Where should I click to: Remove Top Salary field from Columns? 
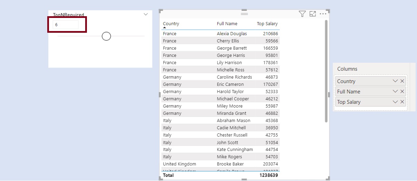pyautogui.click(x=402, y=102)
